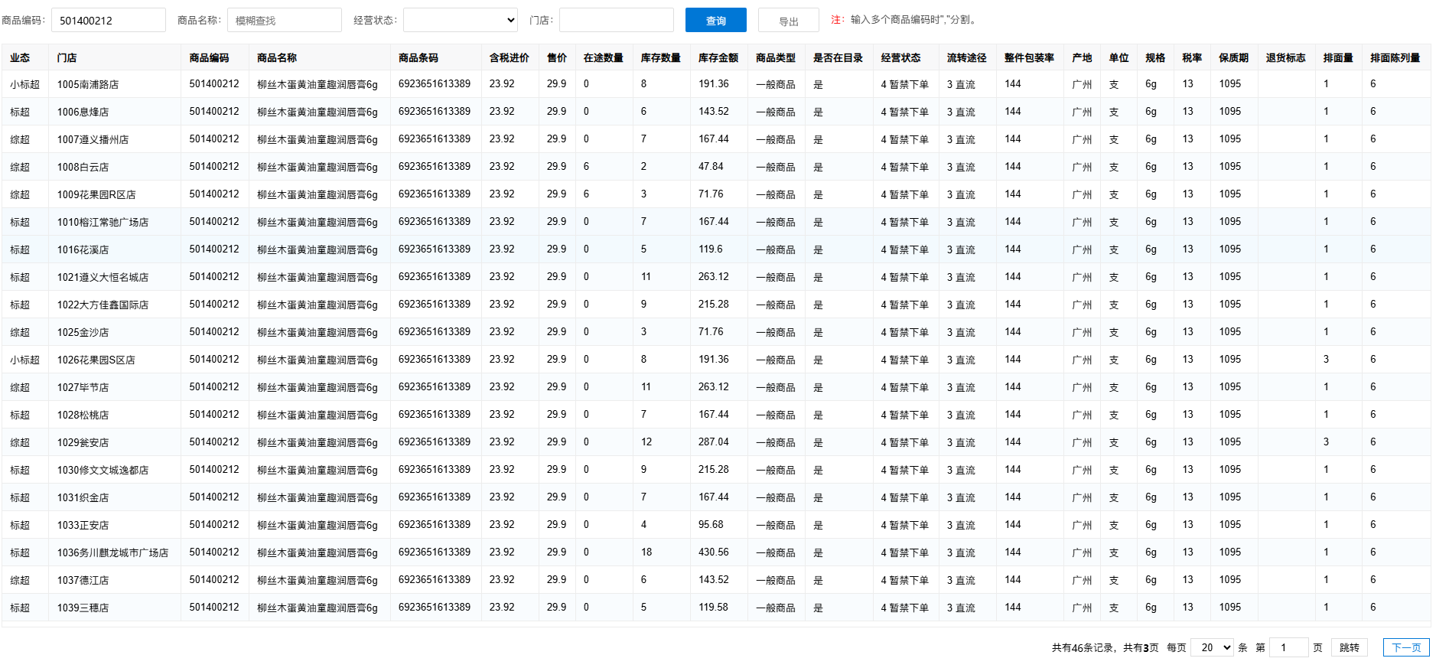
Task: Click the 库存金额 column header
Action: click(718, 58)
